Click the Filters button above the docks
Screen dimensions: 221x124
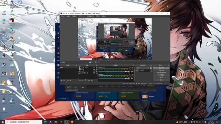pos(97,62)
